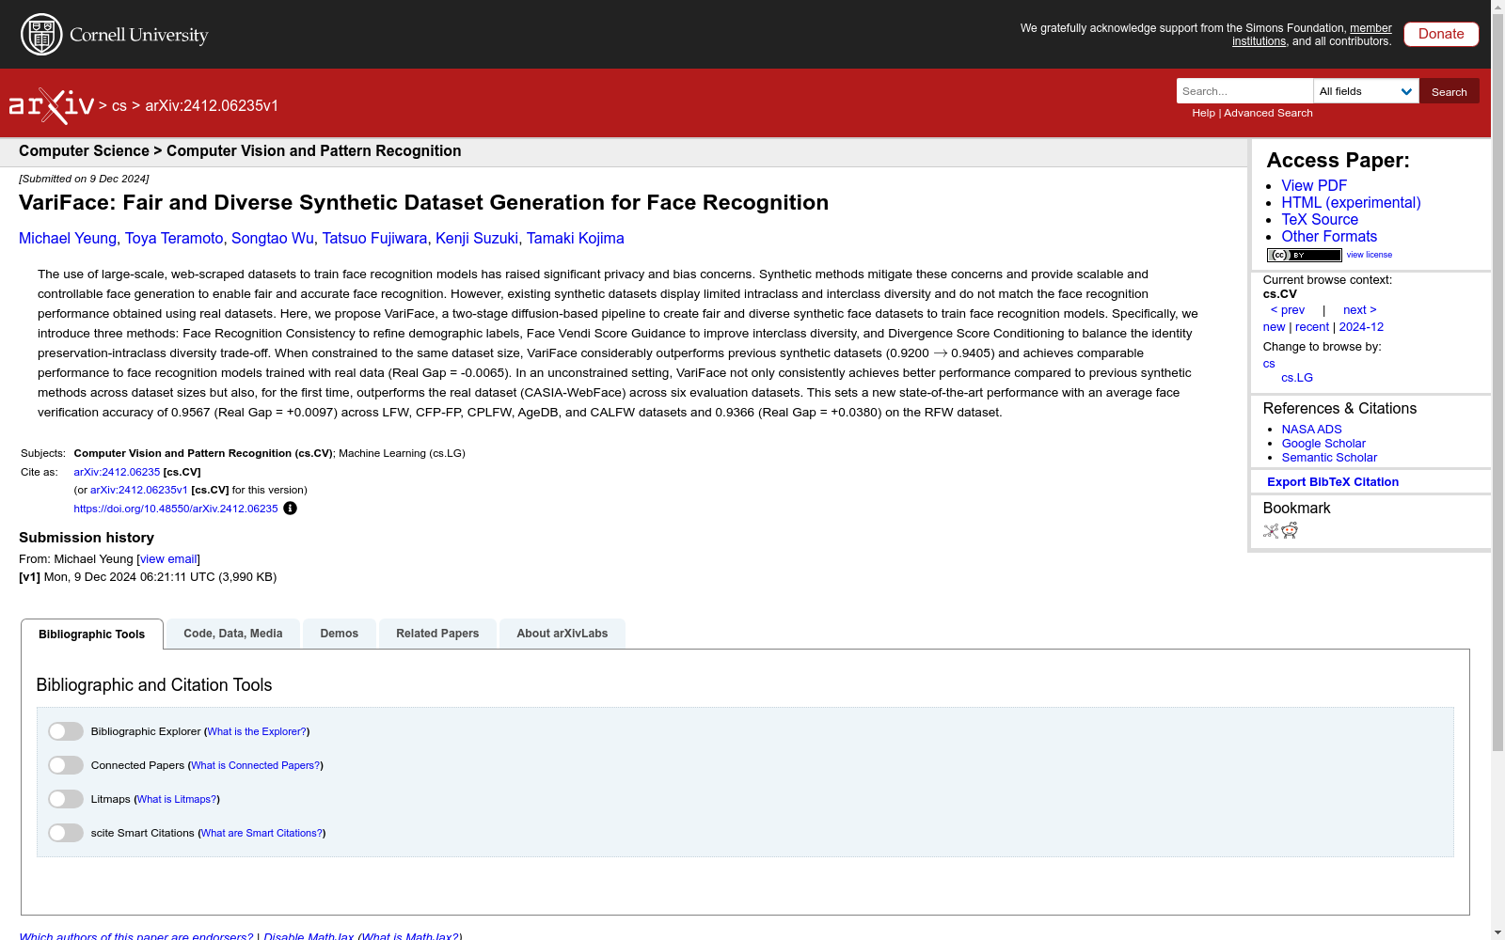Open the arXiv logo home link
Image resolution: width=1505 pixels, height=940 pixels.
point(52,106)
